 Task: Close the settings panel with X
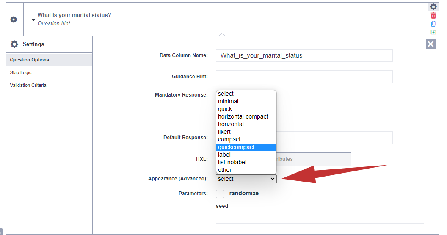pos(430,44)
